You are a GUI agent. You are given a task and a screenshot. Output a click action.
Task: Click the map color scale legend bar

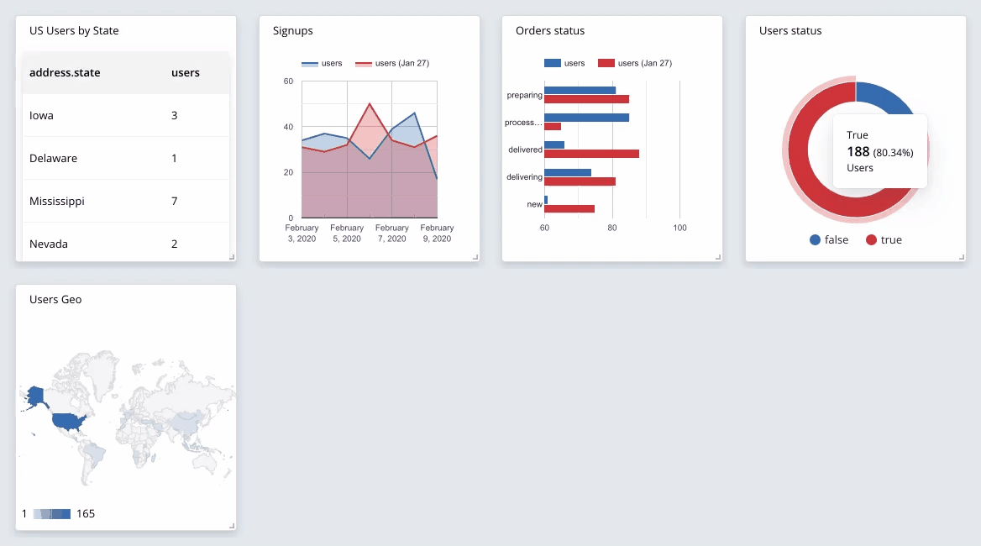click(x=52, y=514)
